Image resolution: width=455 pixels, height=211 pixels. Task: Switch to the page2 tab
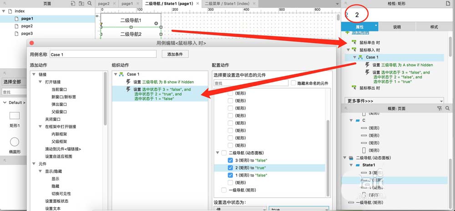click(x=104, y=4)
